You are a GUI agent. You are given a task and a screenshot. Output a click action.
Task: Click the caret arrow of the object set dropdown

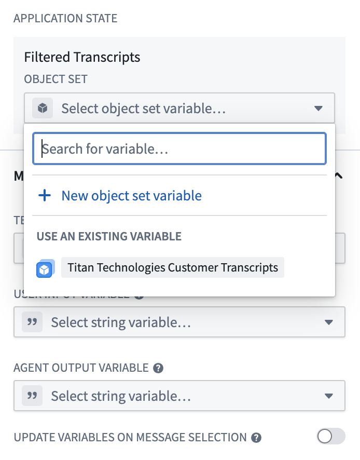click(319, 109)
